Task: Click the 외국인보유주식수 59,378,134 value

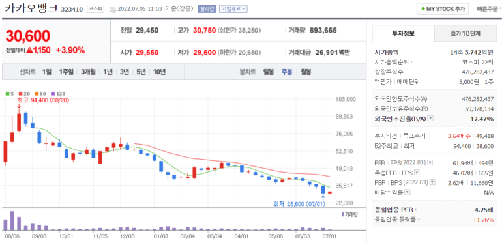Action: point(479,109)
